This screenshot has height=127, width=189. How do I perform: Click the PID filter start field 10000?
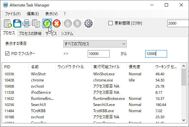(x=99, y=54)
